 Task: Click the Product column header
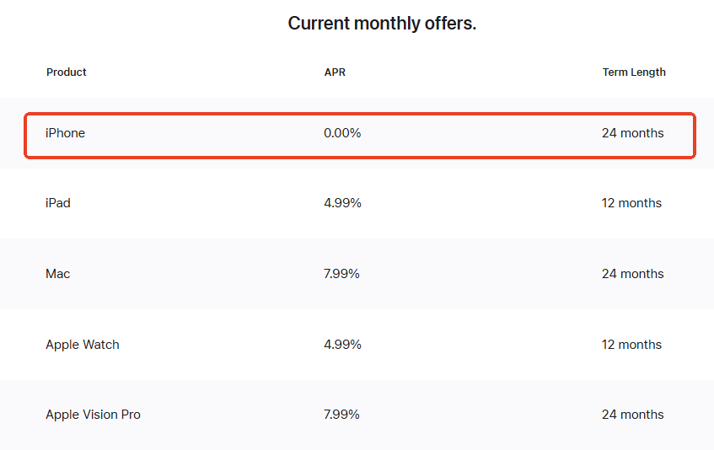tap(67, 72)
